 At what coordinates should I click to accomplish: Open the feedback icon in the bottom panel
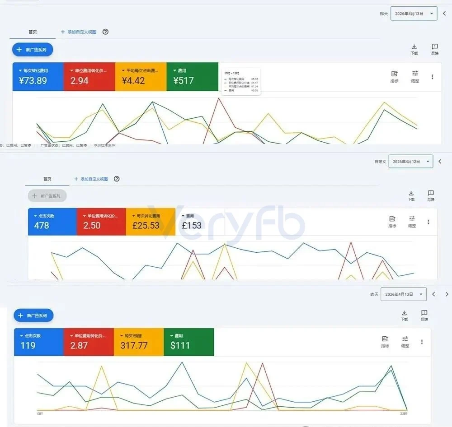[424, 315]
